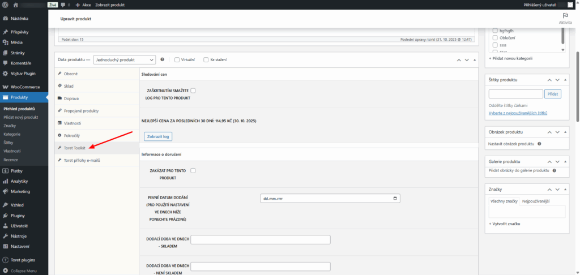This screenshot has width=580, height=275.
Task: Open Vojtuv Plugin settings
Action: (24, 73)
